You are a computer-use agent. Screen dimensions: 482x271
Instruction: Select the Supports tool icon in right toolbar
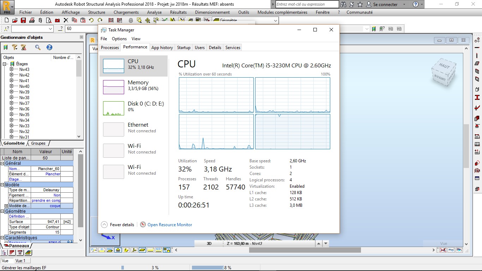477,126
